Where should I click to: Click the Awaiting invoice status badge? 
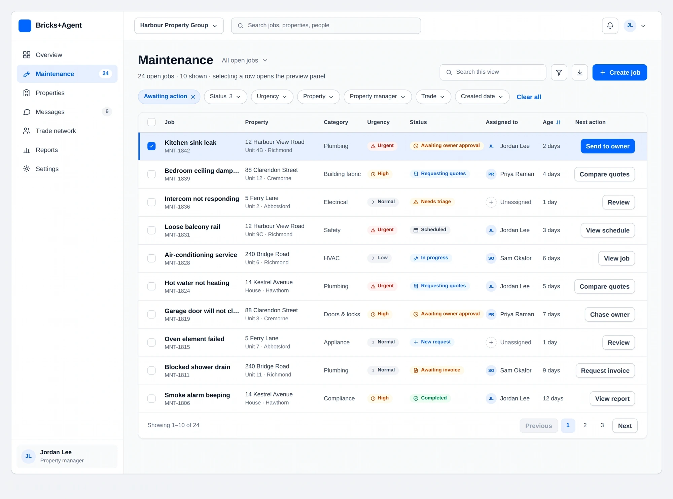pyautogui.click(x=437, y=370)
